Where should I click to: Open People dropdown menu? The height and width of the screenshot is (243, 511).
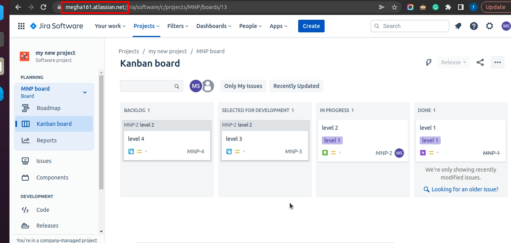(x=251, y=26)
